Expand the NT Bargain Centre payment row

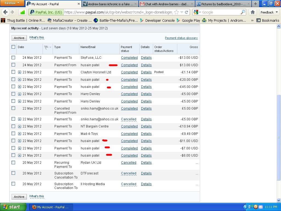[x=19, y=126]
